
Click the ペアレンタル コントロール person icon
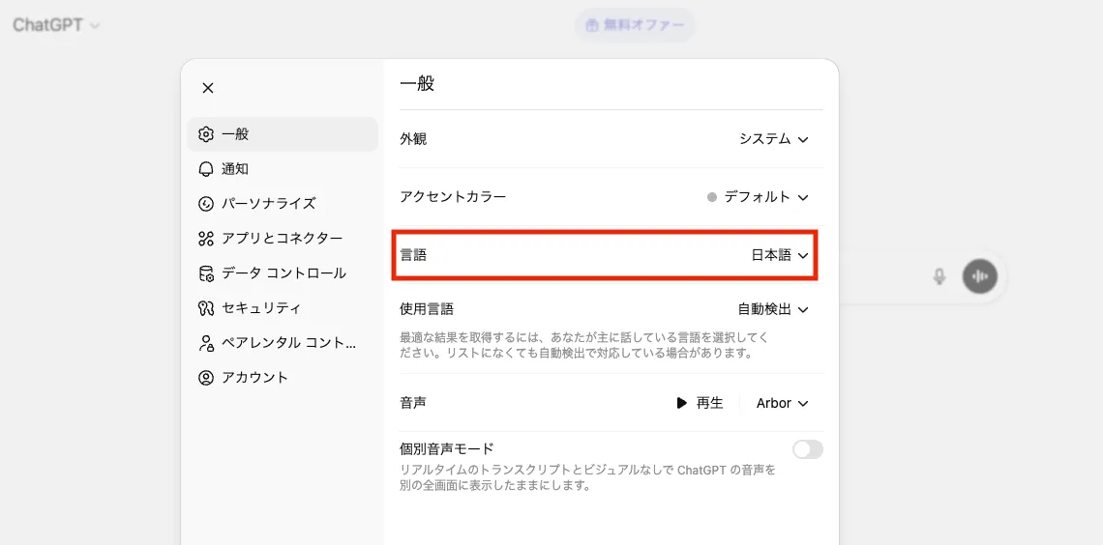205,343
